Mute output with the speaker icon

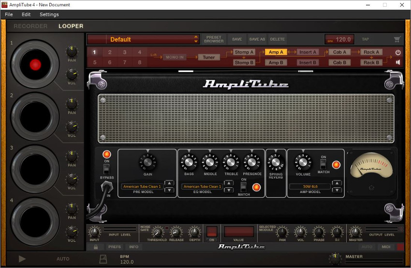point(397,62)
